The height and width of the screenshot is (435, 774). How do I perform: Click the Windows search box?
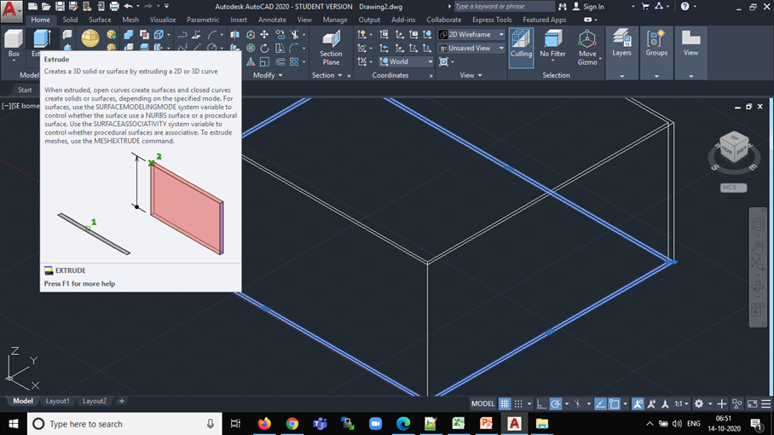124,424
